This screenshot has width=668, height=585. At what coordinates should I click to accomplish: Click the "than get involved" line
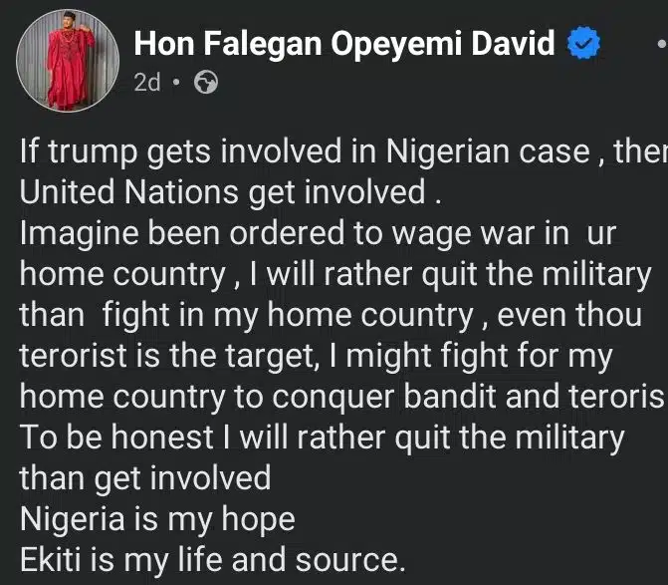pyautogui.click(x=144, y=477)
